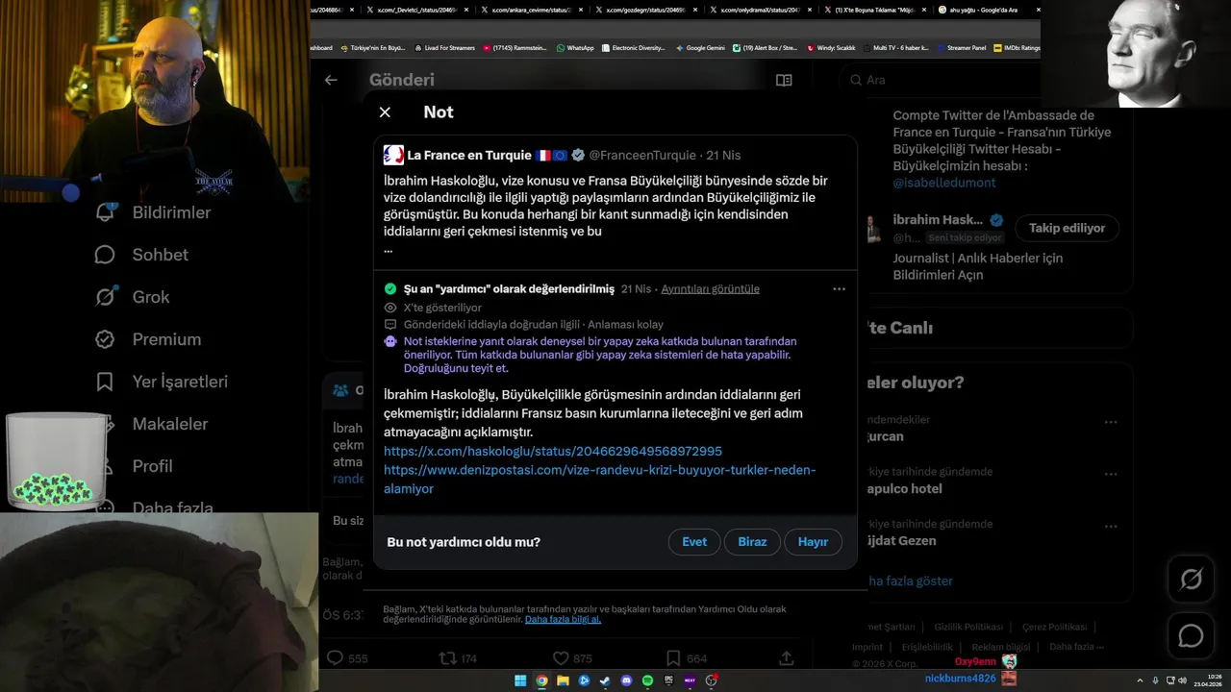Rate the note with Evet
Viewport: 1231px width, 692px height.
click(x=694, y=542)
